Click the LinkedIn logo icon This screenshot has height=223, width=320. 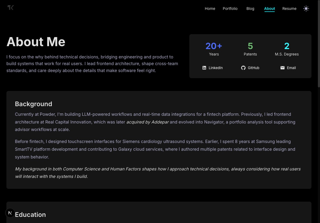[x=204, y=68]
